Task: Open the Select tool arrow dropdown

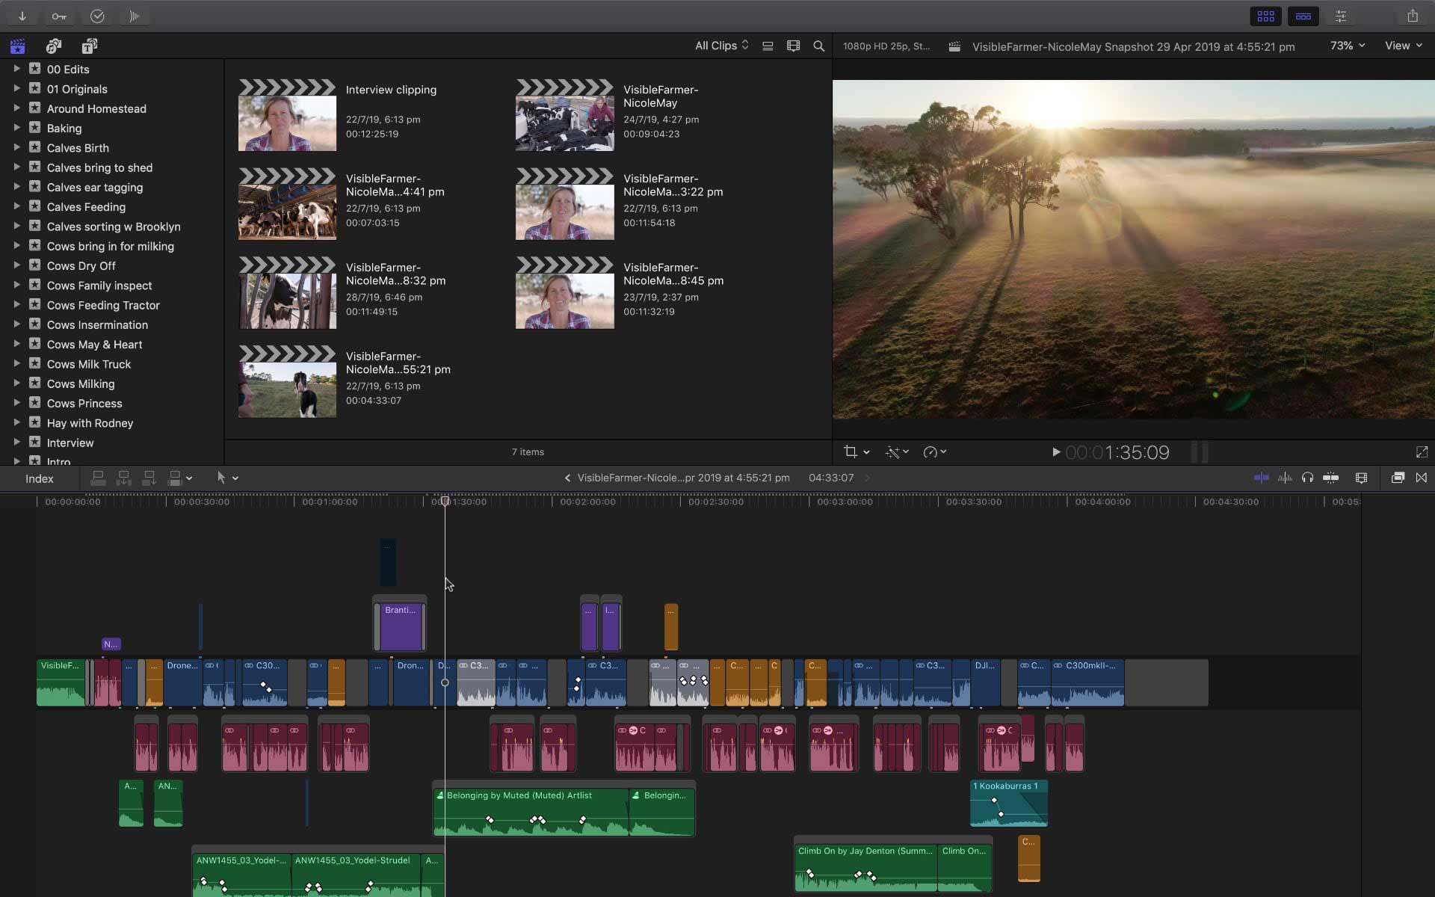Action: pos(227,478)
